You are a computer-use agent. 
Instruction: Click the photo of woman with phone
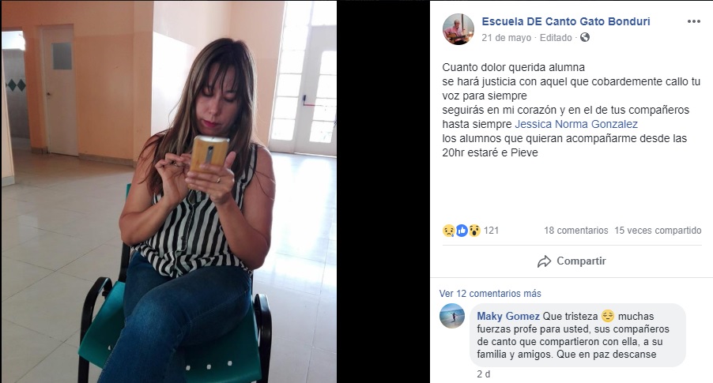pyautogui.click(x=168, y=192)
